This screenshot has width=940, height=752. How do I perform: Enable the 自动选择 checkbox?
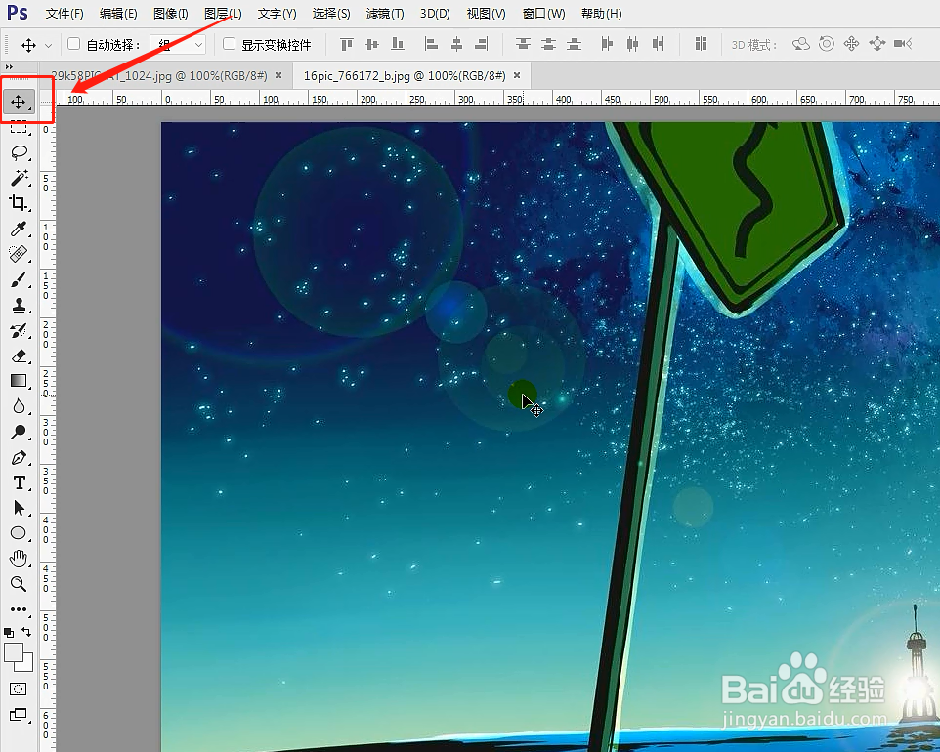click(73, 44)
